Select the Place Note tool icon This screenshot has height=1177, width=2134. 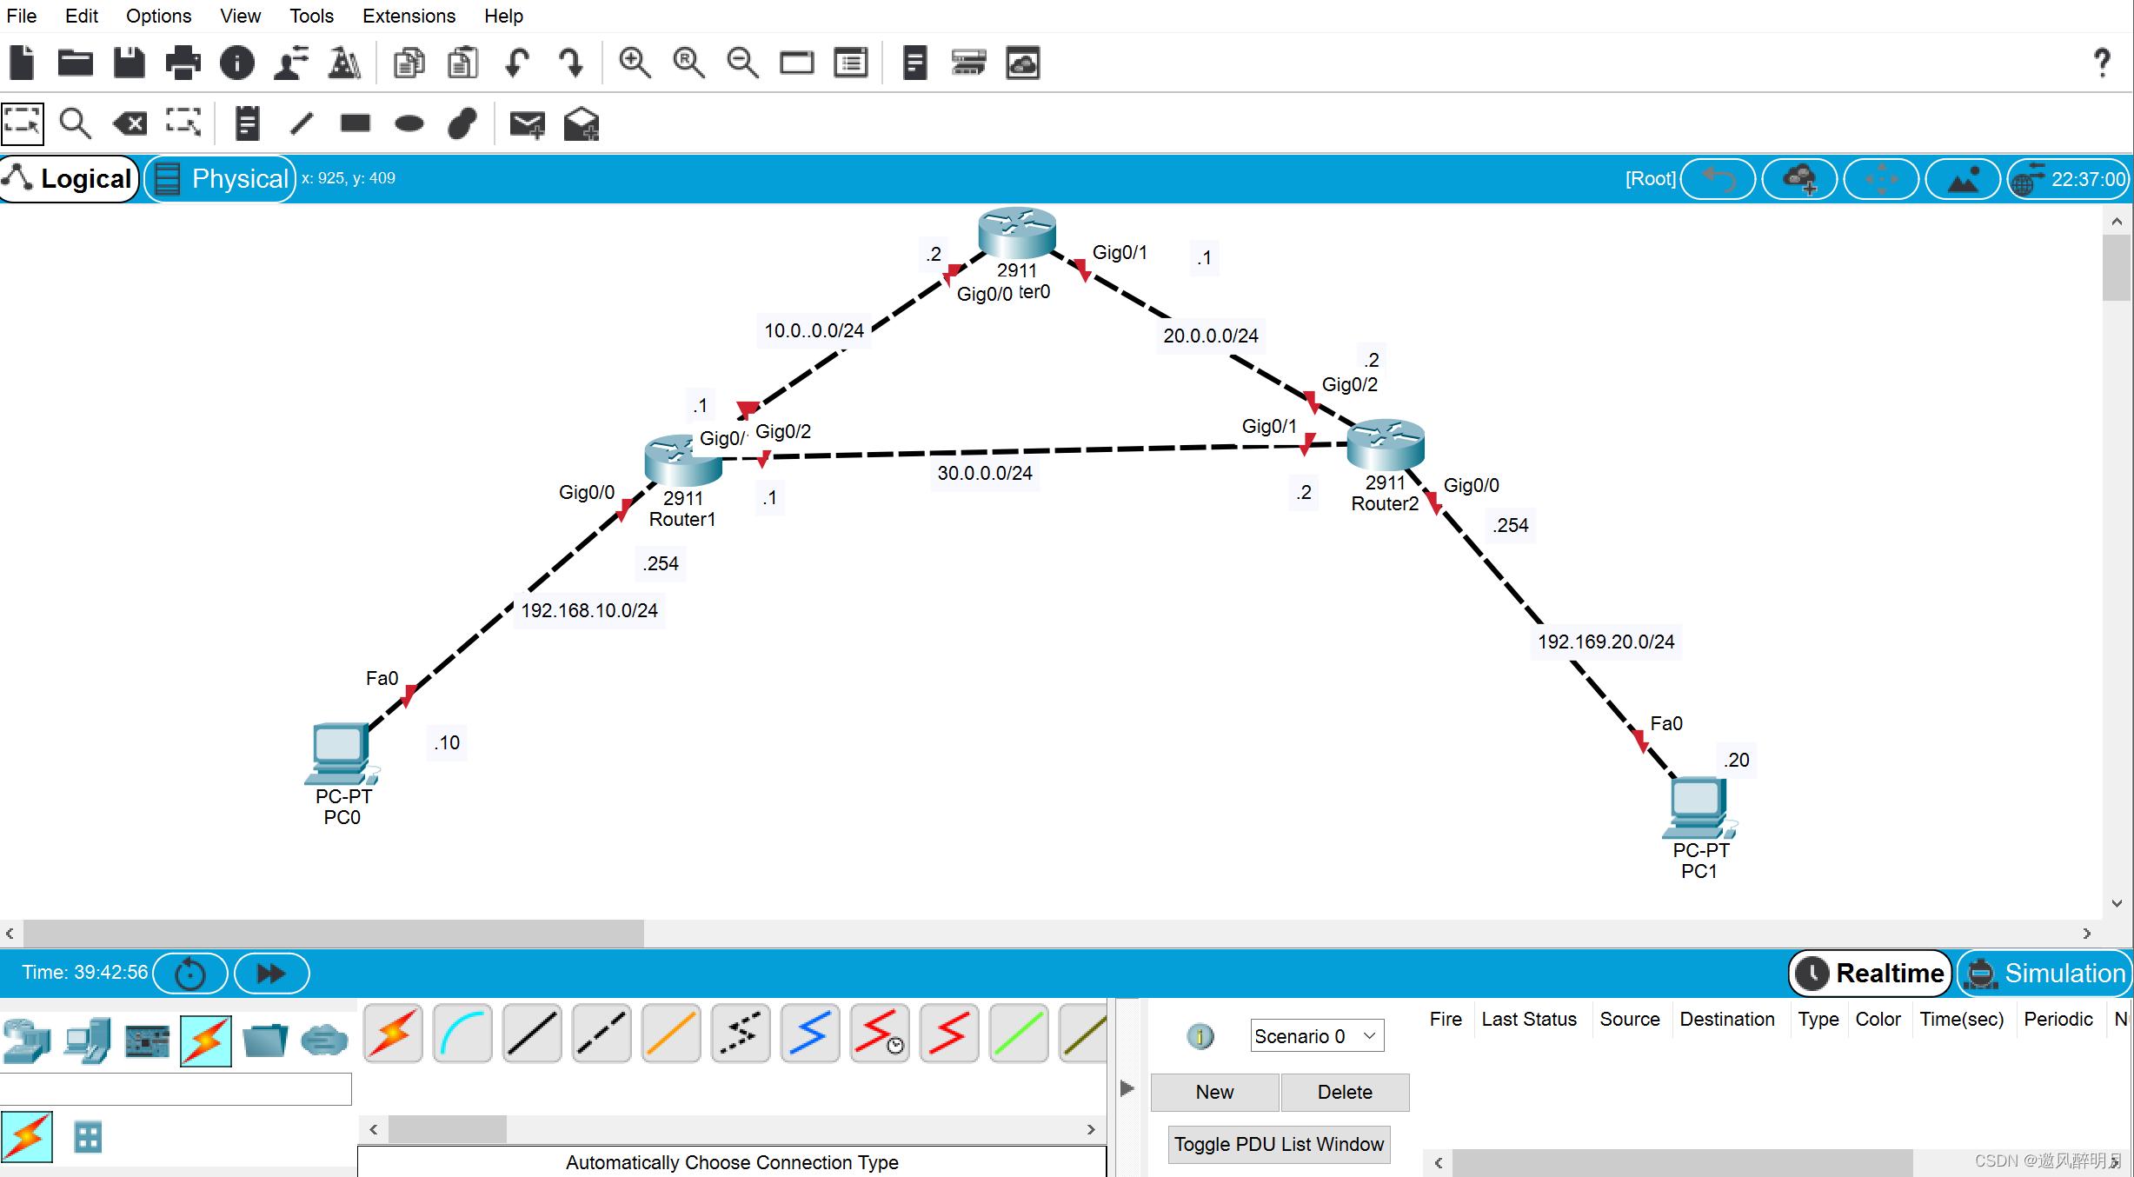(247, 124)
